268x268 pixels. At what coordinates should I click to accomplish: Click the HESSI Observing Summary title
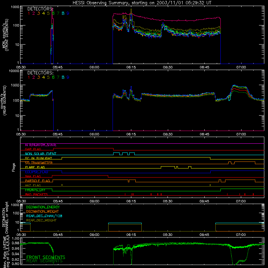tap(142, 3)
